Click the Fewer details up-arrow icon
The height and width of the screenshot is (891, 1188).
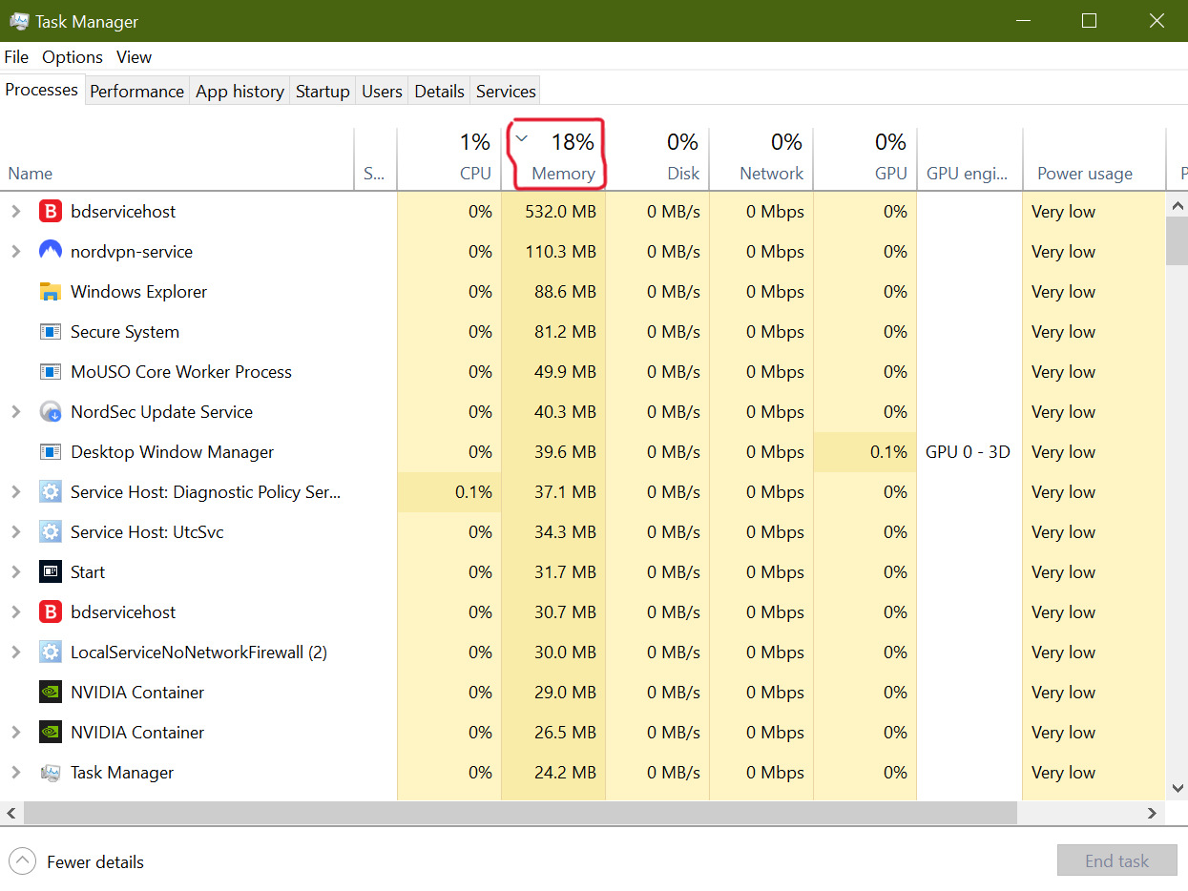click(x=22, y=861)
